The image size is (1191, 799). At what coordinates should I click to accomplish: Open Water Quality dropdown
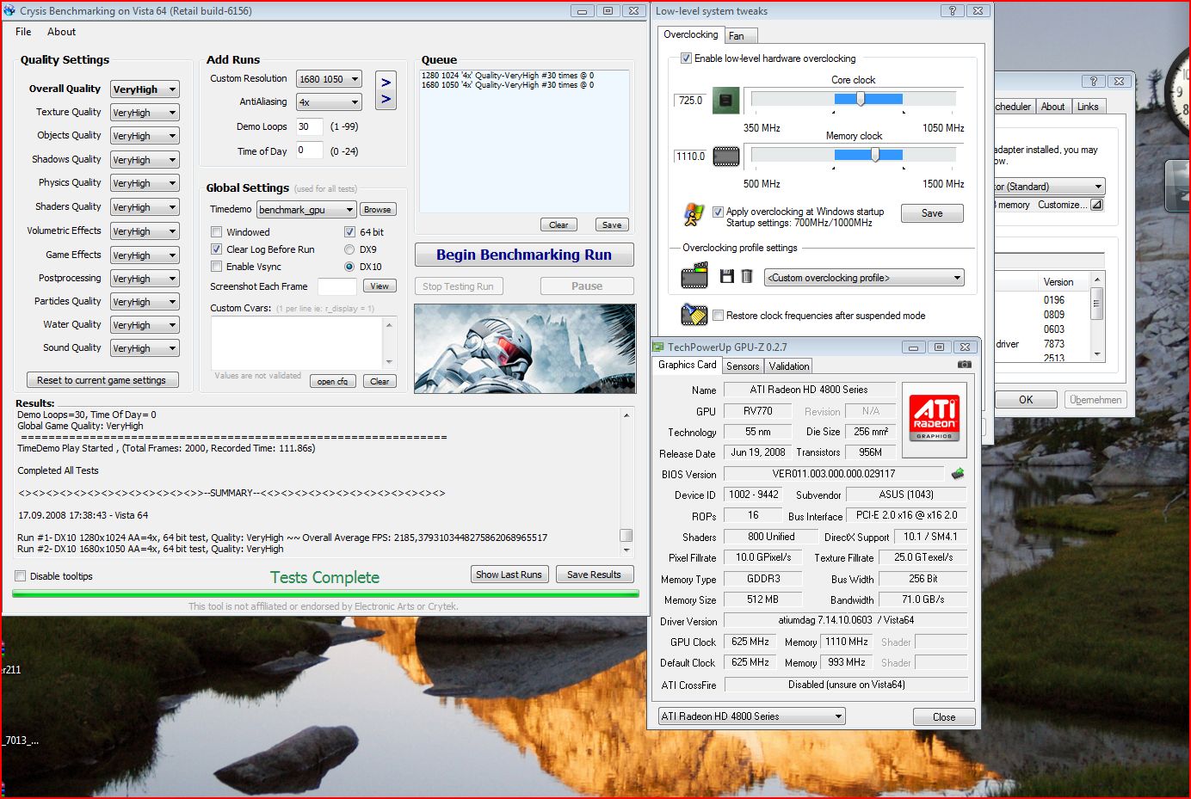[145, 325]
